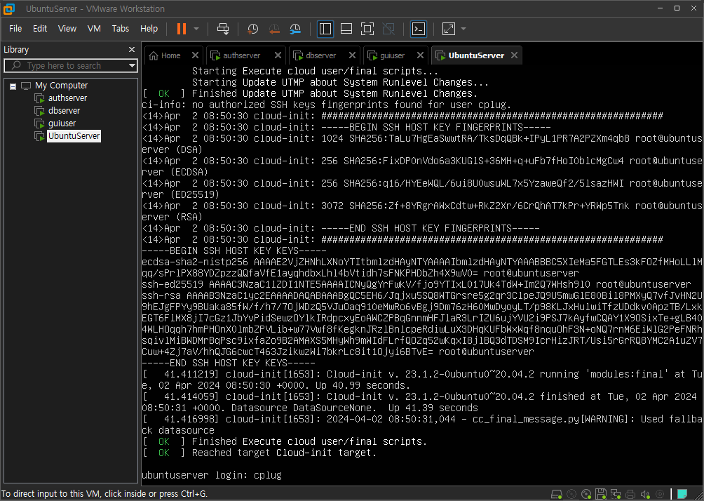Select authserver in the library tree
This screenshot has width=704, height=501.
click(x=67, y=98)
